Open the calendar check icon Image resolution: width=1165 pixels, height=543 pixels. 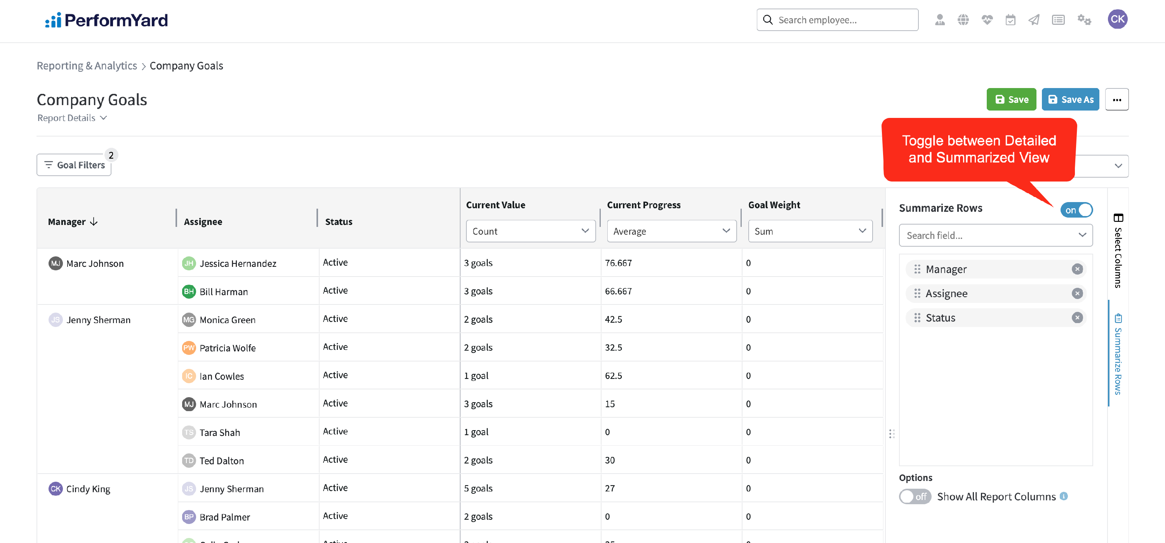pos(1010,20)
